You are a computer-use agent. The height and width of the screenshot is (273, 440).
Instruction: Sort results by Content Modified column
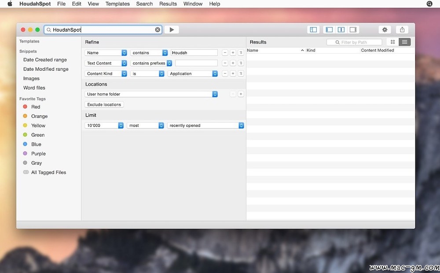[x=387, y=50]
